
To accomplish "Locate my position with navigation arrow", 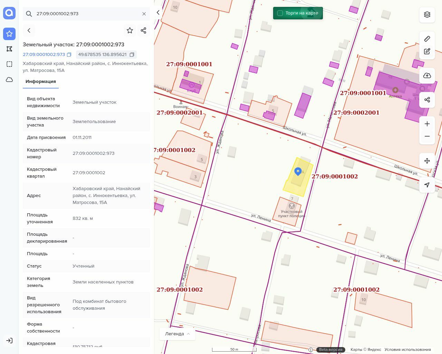I will click(427, 185).
